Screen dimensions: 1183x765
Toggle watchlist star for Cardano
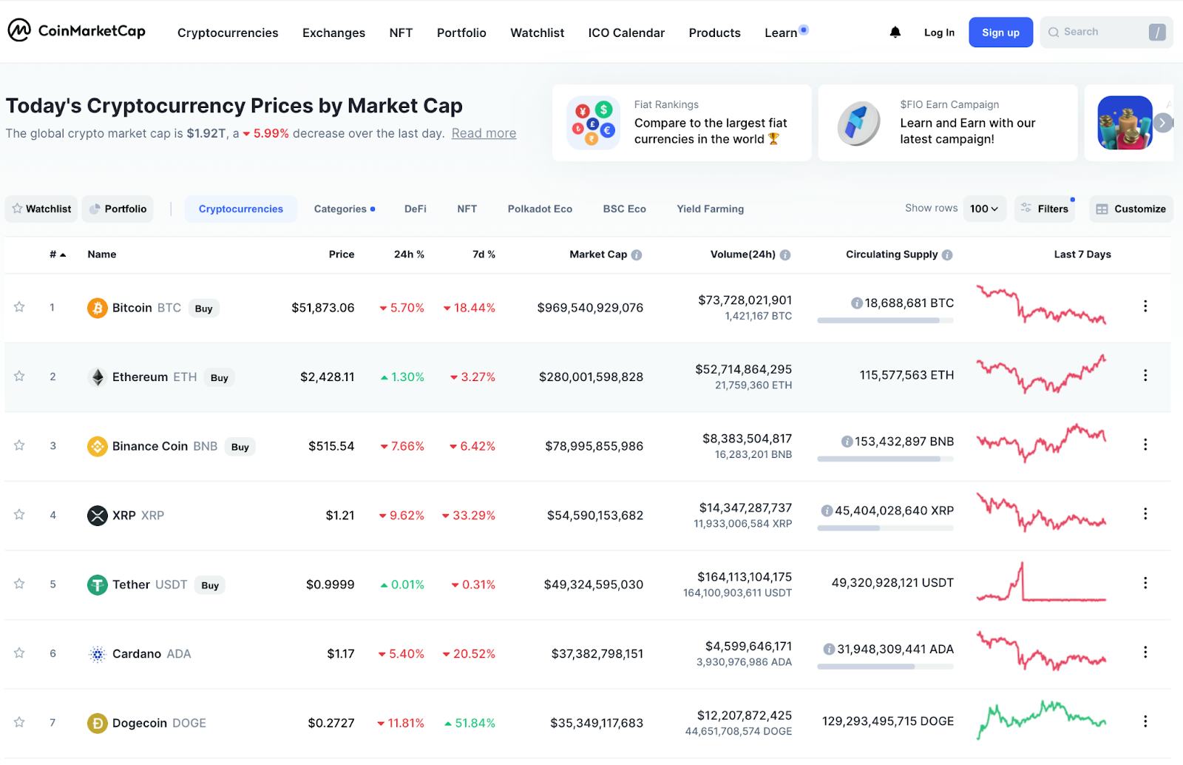click(19, 653)
